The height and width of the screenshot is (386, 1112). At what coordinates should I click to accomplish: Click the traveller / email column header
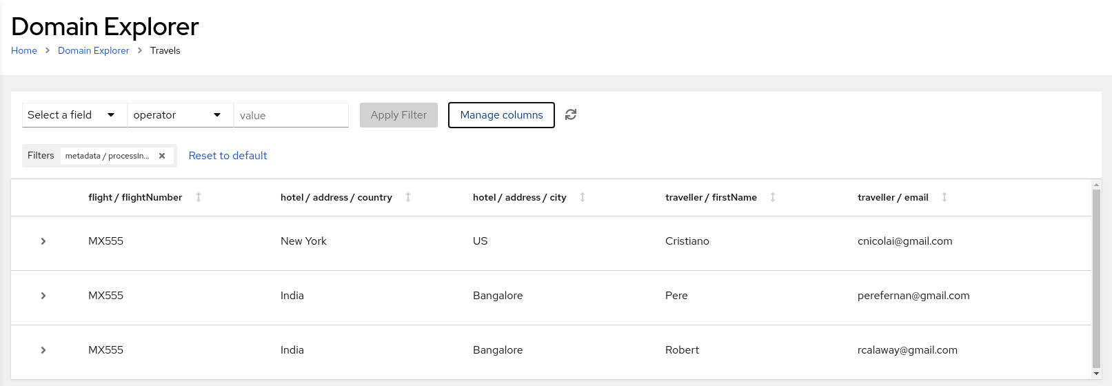pos(893,197)
